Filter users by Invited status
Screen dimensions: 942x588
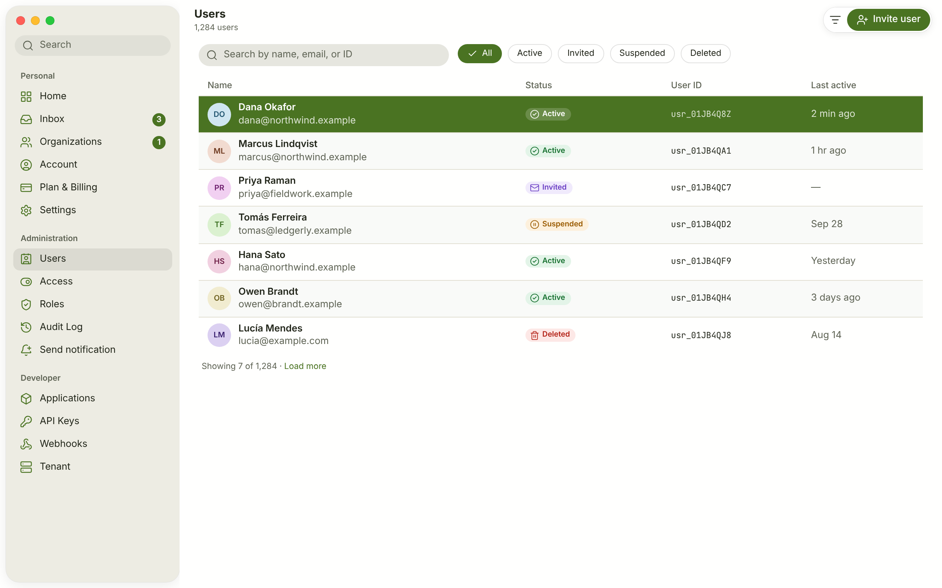580,53
